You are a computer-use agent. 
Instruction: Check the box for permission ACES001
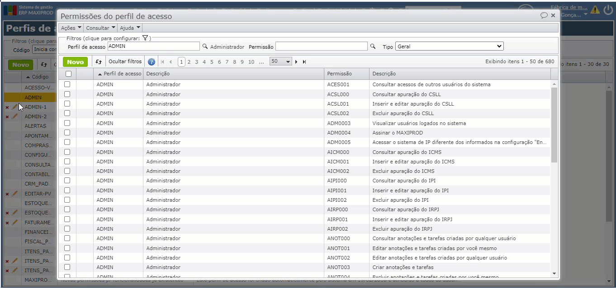tap(67, 84)
